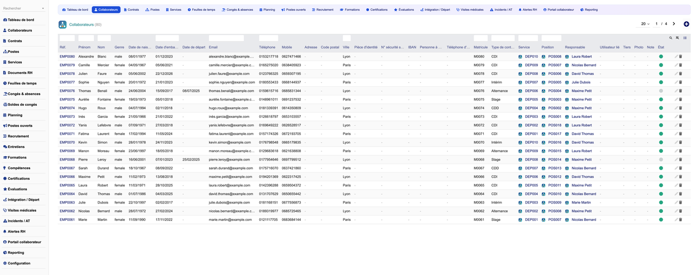Sort by the Ville column header
This screenshot has height=275, width=699.
[x=346, y=47]
